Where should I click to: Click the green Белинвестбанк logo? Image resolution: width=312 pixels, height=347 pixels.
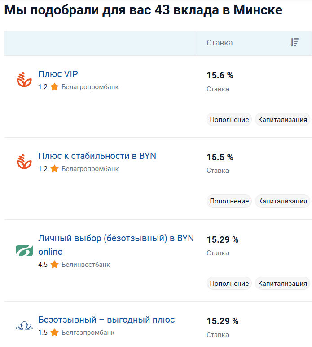pos(24,251)
